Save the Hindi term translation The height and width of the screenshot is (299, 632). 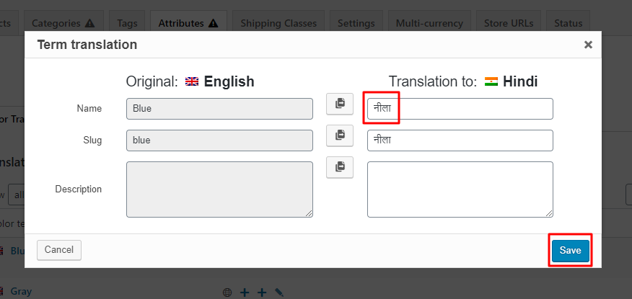570,251
